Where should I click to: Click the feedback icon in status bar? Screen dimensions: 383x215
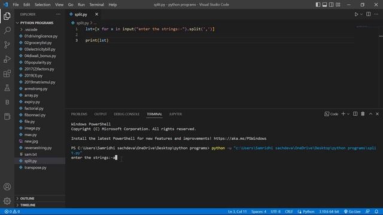tap(367, 211)
